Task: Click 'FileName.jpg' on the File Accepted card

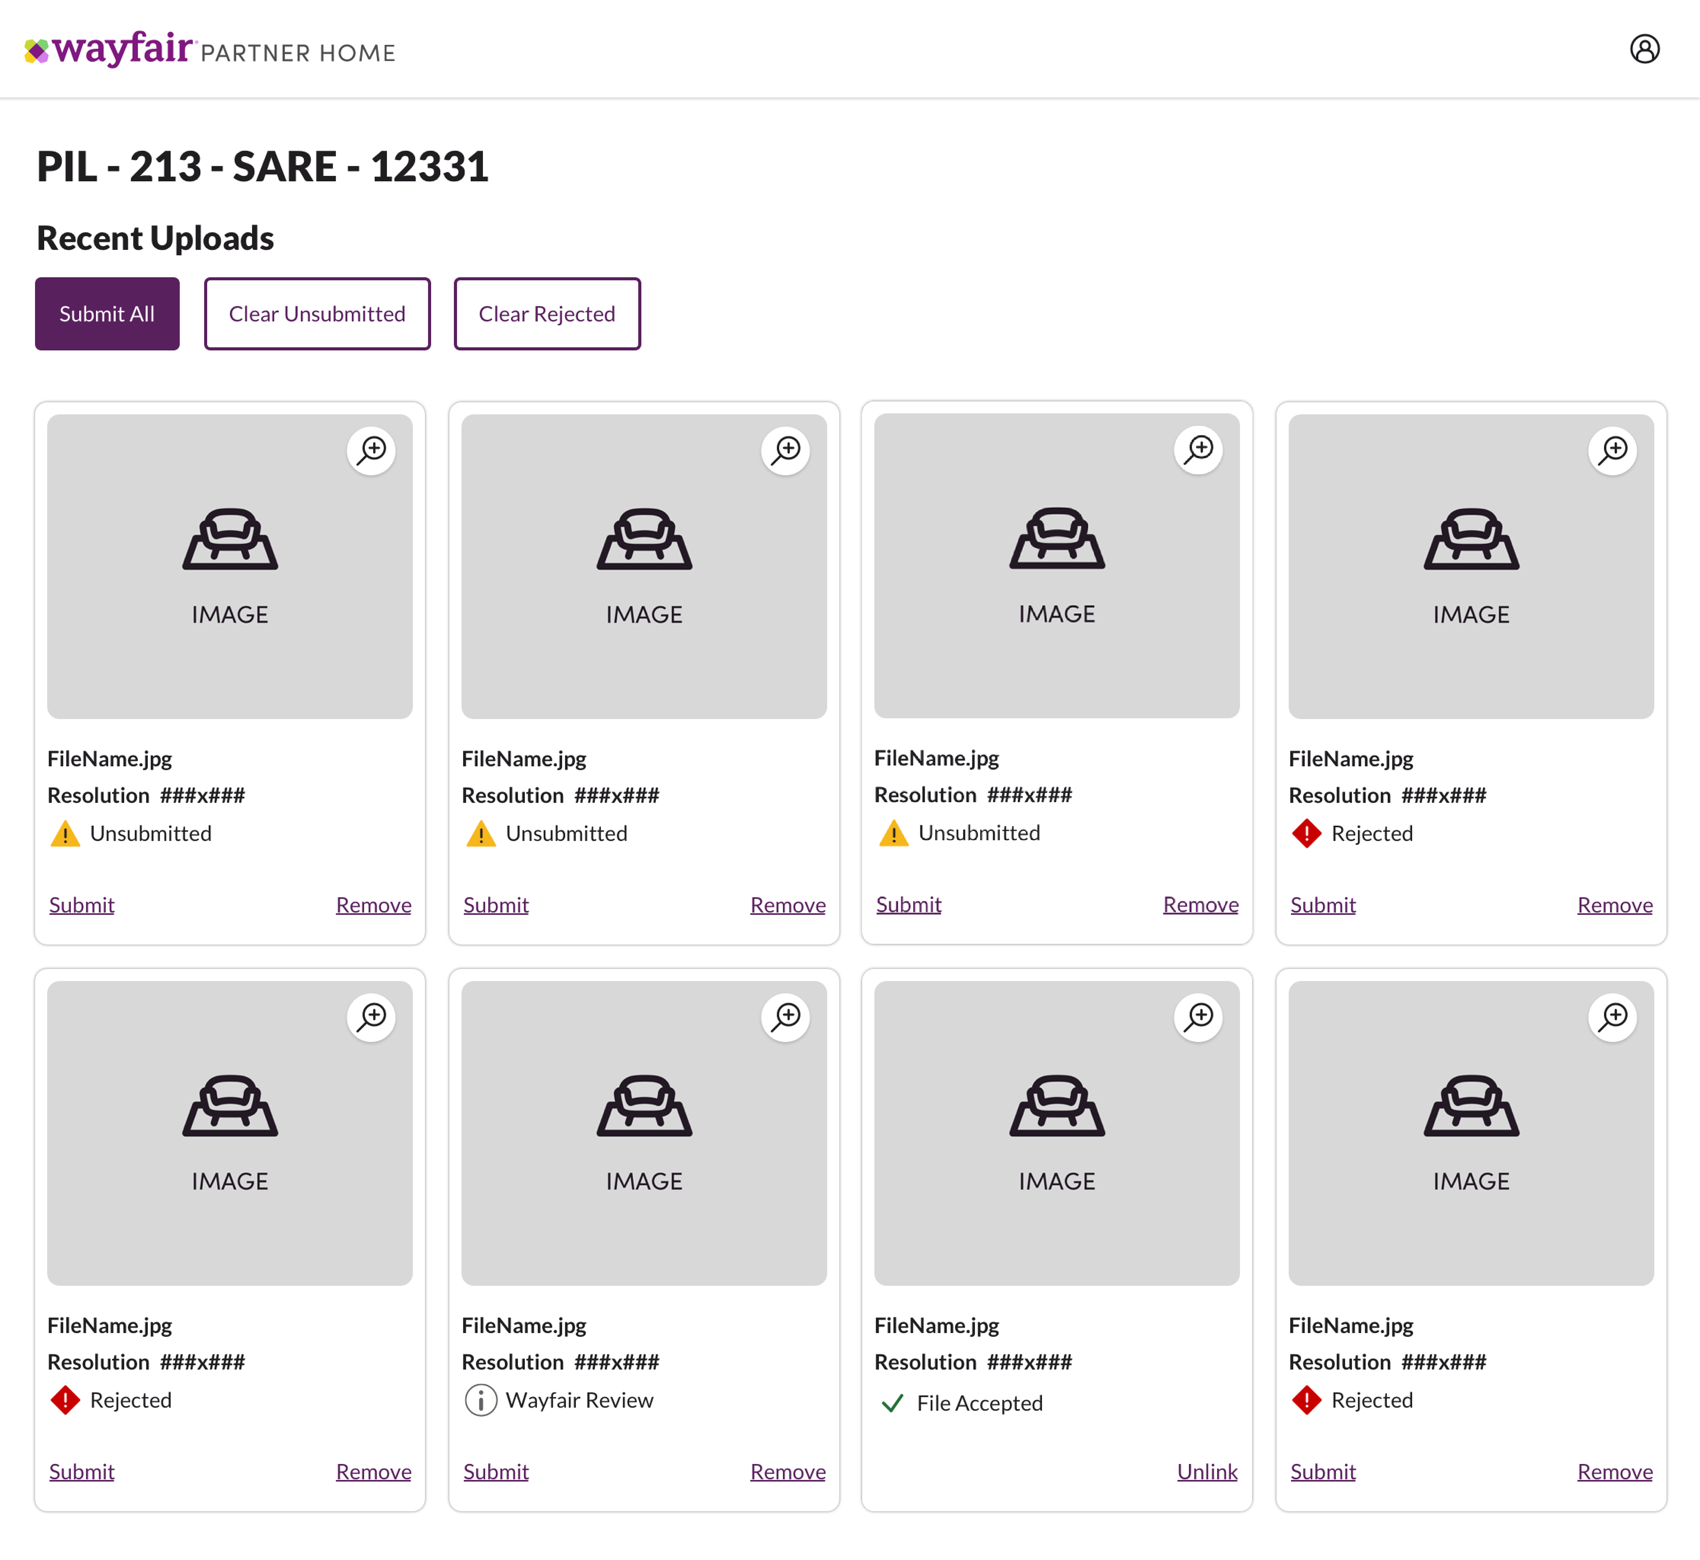Action: 937,1325
